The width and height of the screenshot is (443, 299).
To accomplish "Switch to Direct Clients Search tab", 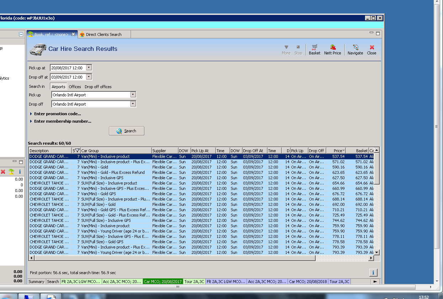I will click(104, 34).
